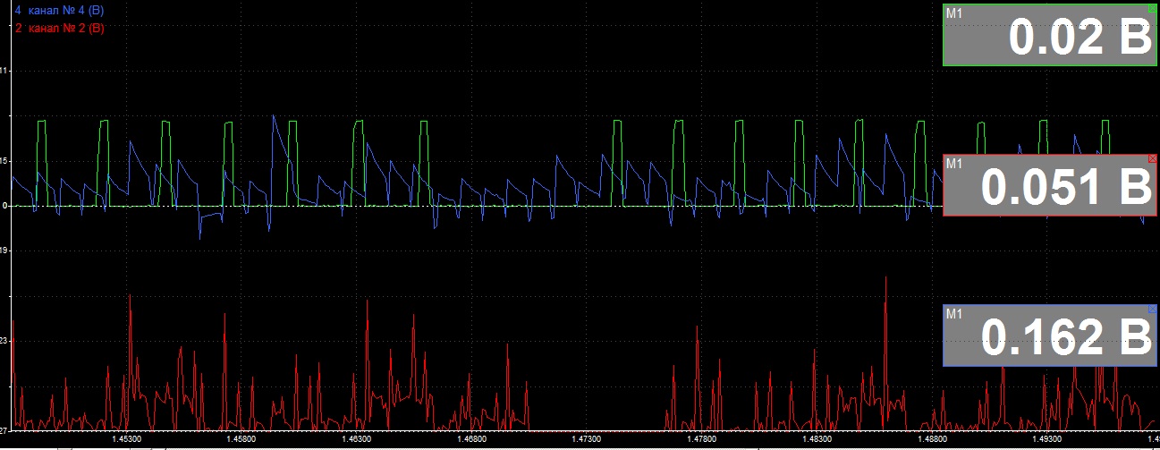This screenshot has height=450, width=1160.
Task: Click the M1 label in the red panel
Action: pyautogui.click(x=953, y=164)
